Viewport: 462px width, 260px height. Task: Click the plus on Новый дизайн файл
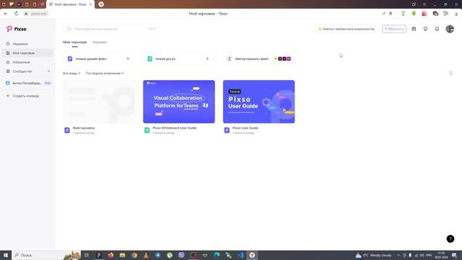[128, 58]
